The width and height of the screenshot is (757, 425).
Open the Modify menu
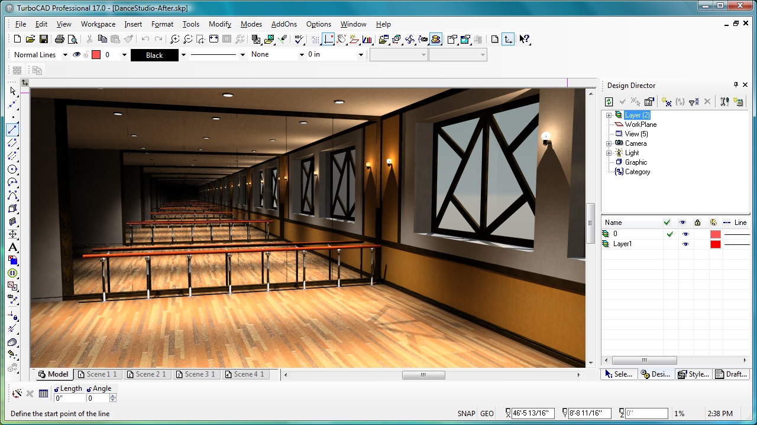220,24
